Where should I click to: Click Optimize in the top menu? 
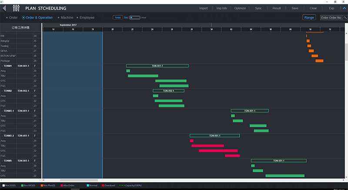[240, 8]
